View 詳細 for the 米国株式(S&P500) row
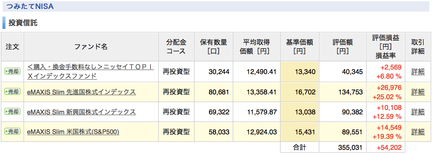The height and width of the screenshot is (155, 432). click(x=418, y=132)
